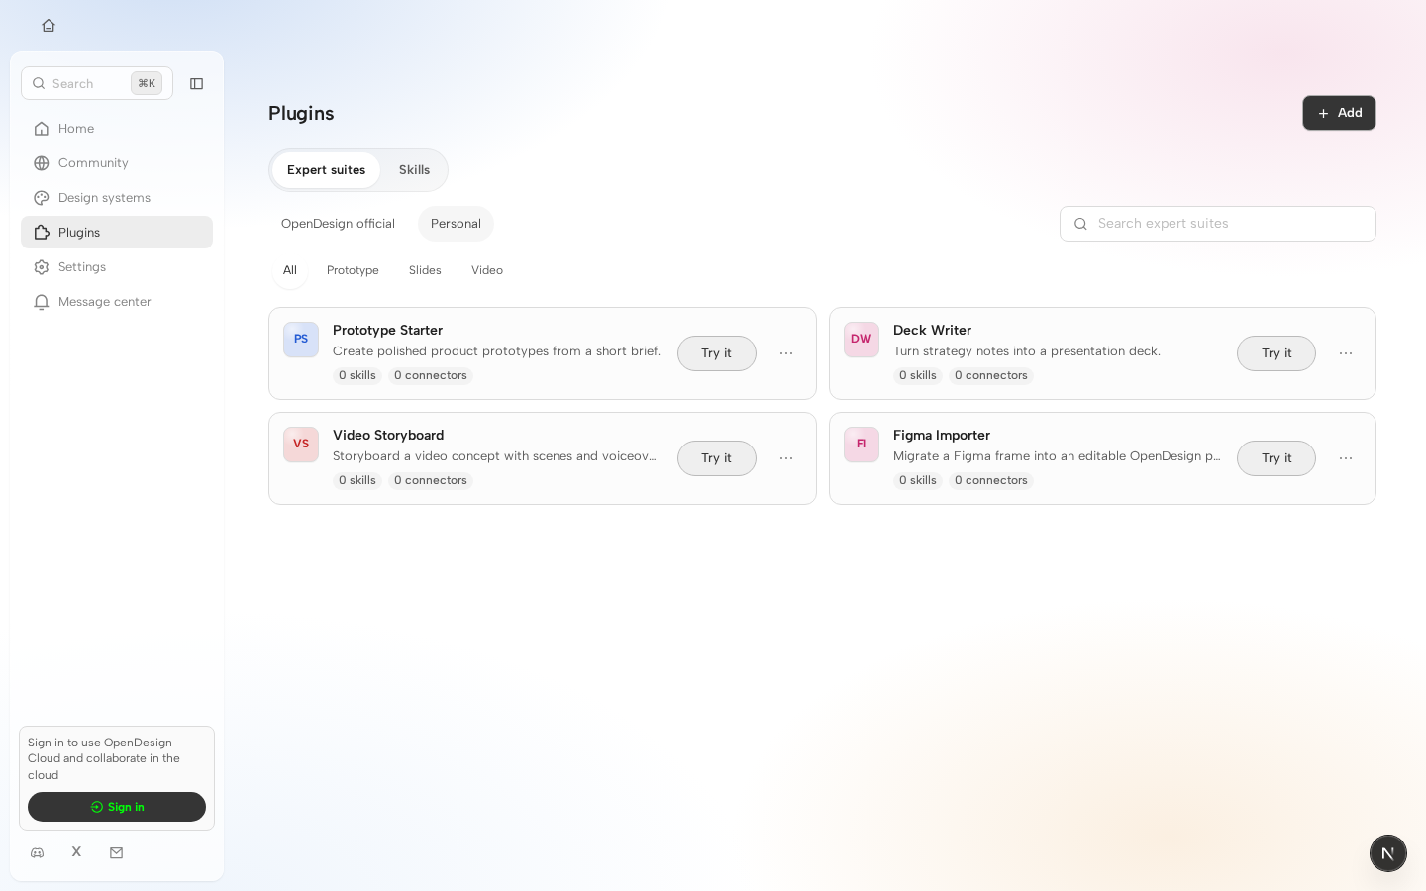
Task: Click the FI avatar of Figma Importer
Action: [862, 445]
